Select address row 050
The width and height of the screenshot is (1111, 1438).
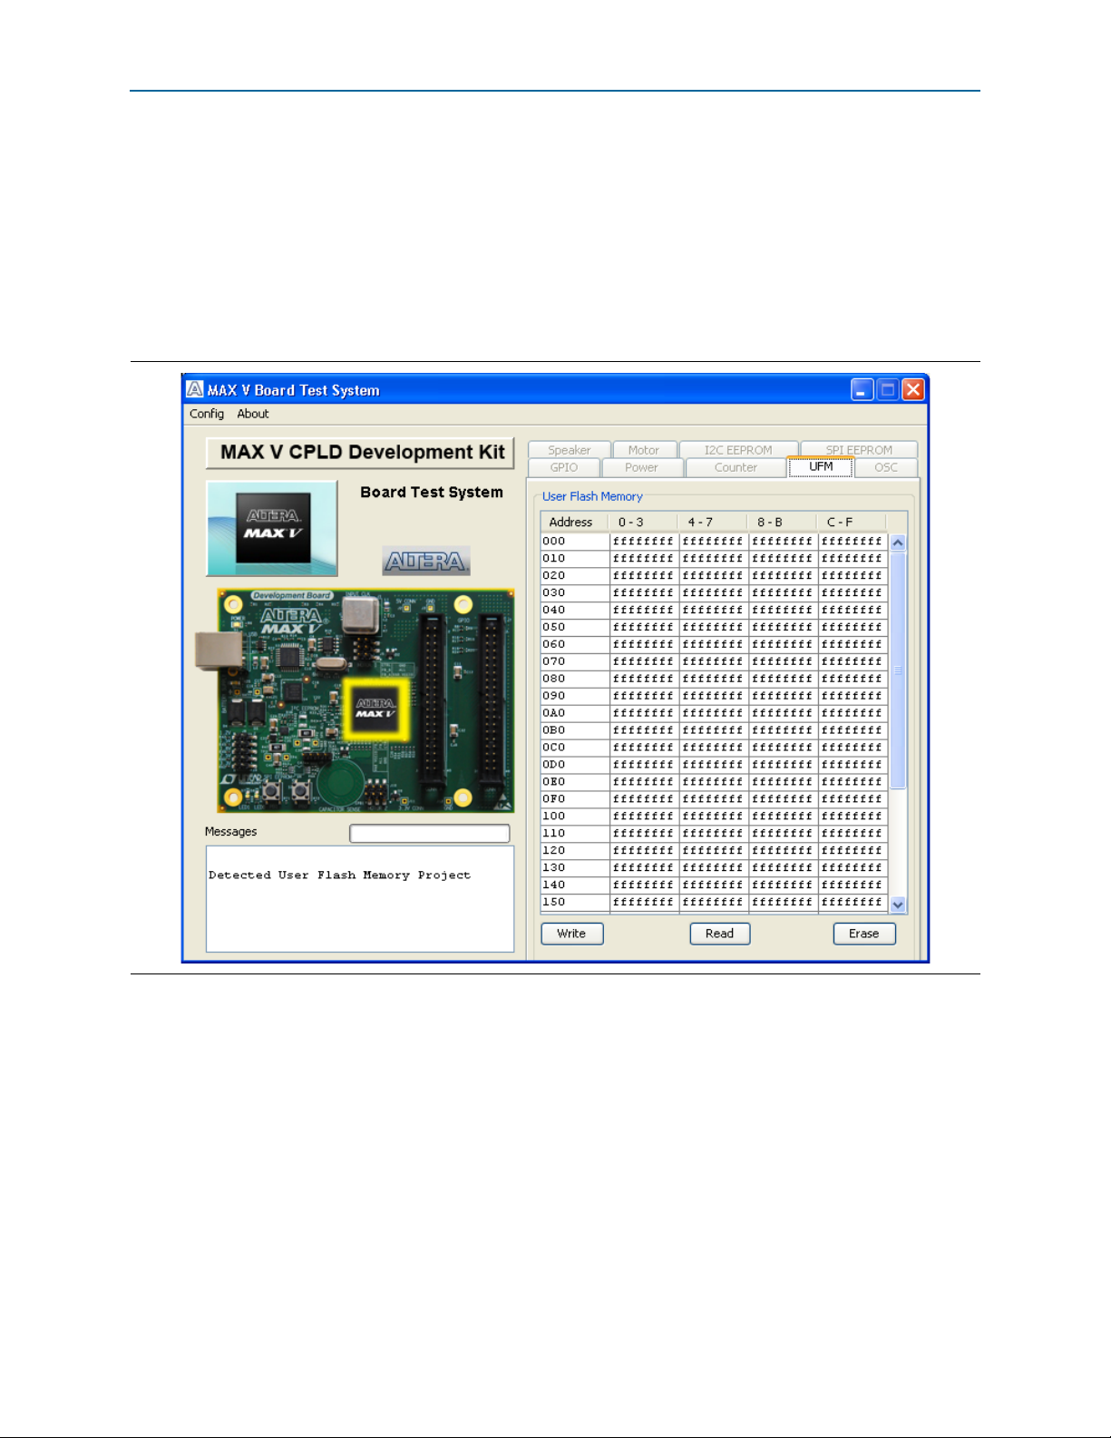pyautogui.click(x=715, y=628)
